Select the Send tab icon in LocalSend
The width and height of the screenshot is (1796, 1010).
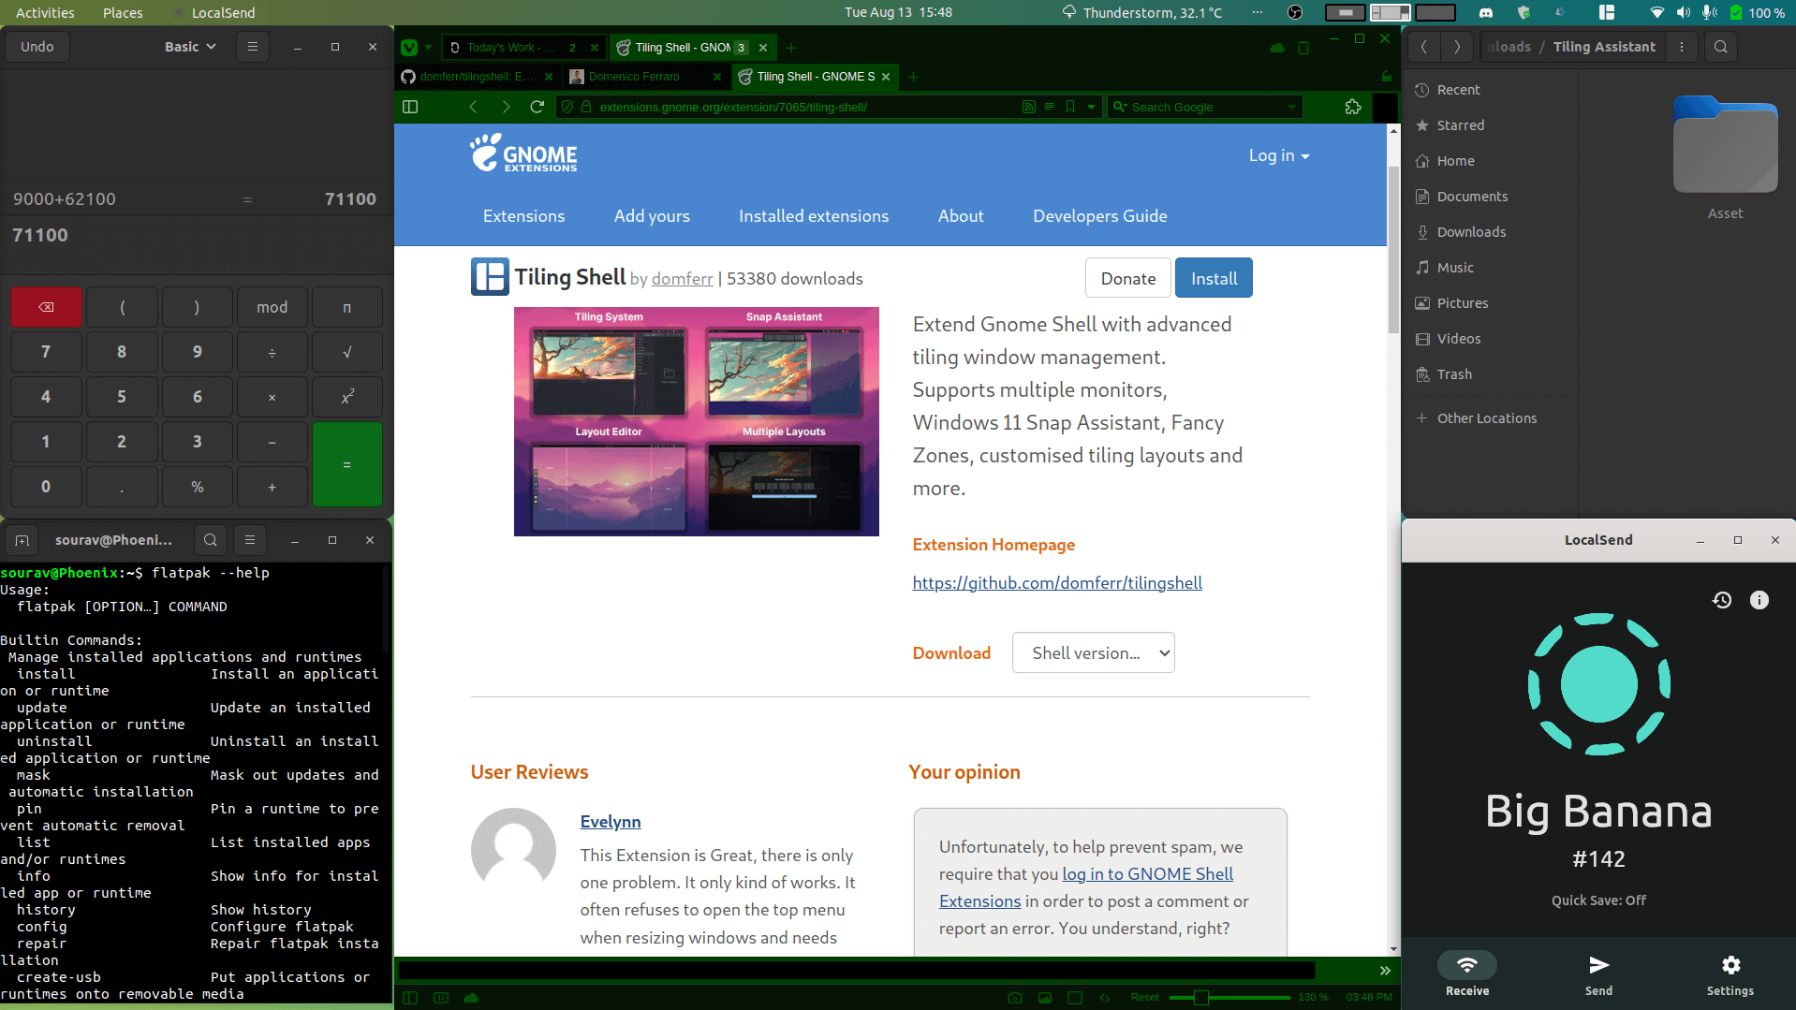click(x=1598, y=964)
